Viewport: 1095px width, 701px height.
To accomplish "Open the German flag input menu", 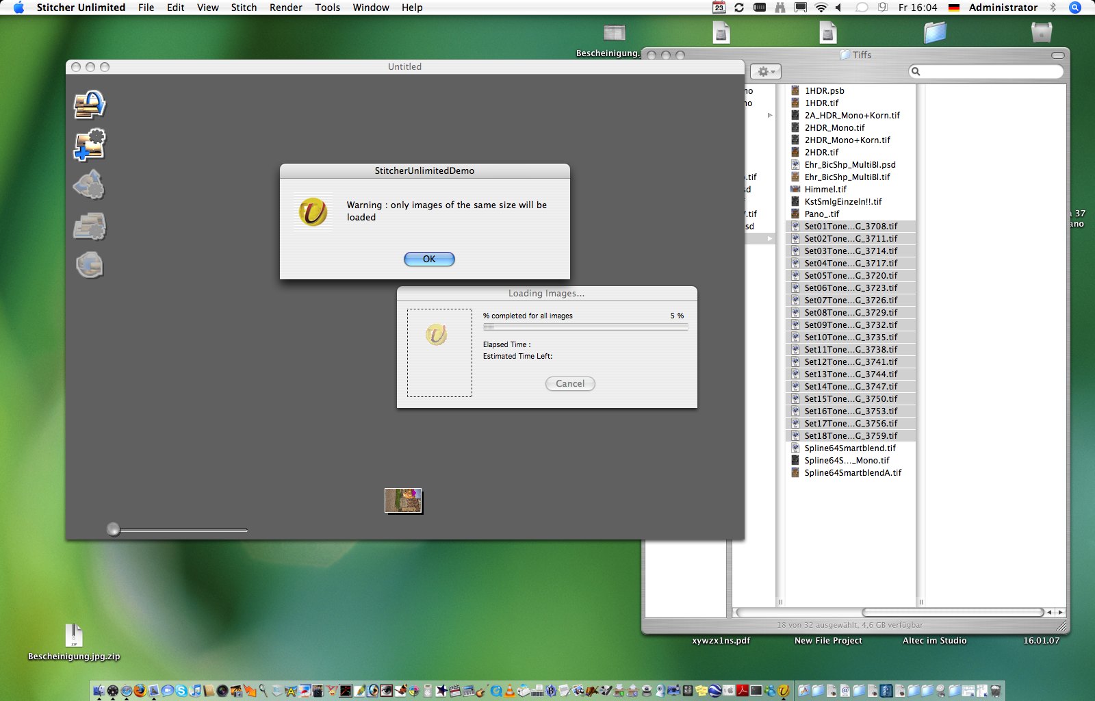I will (954, 8).
